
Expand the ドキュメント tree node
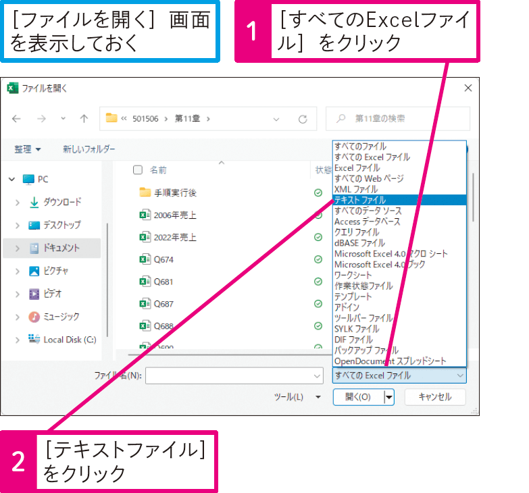pos(18,248)
